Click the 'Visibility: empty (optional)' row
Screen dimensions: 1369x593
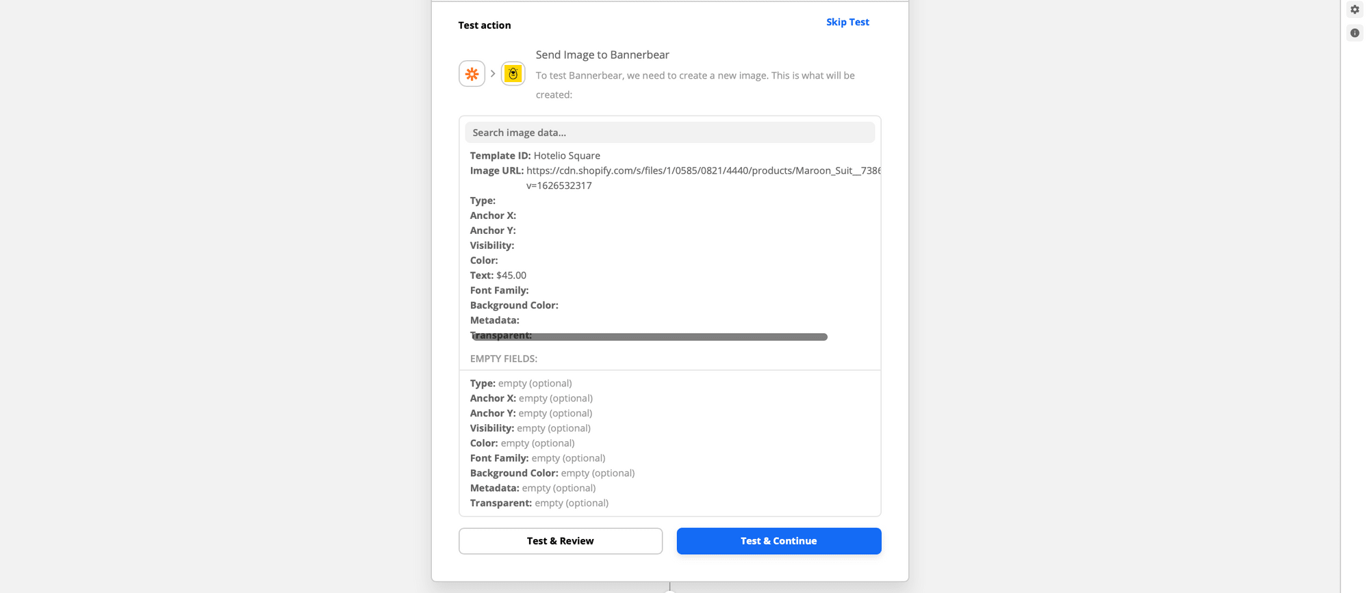pos(530,429)
